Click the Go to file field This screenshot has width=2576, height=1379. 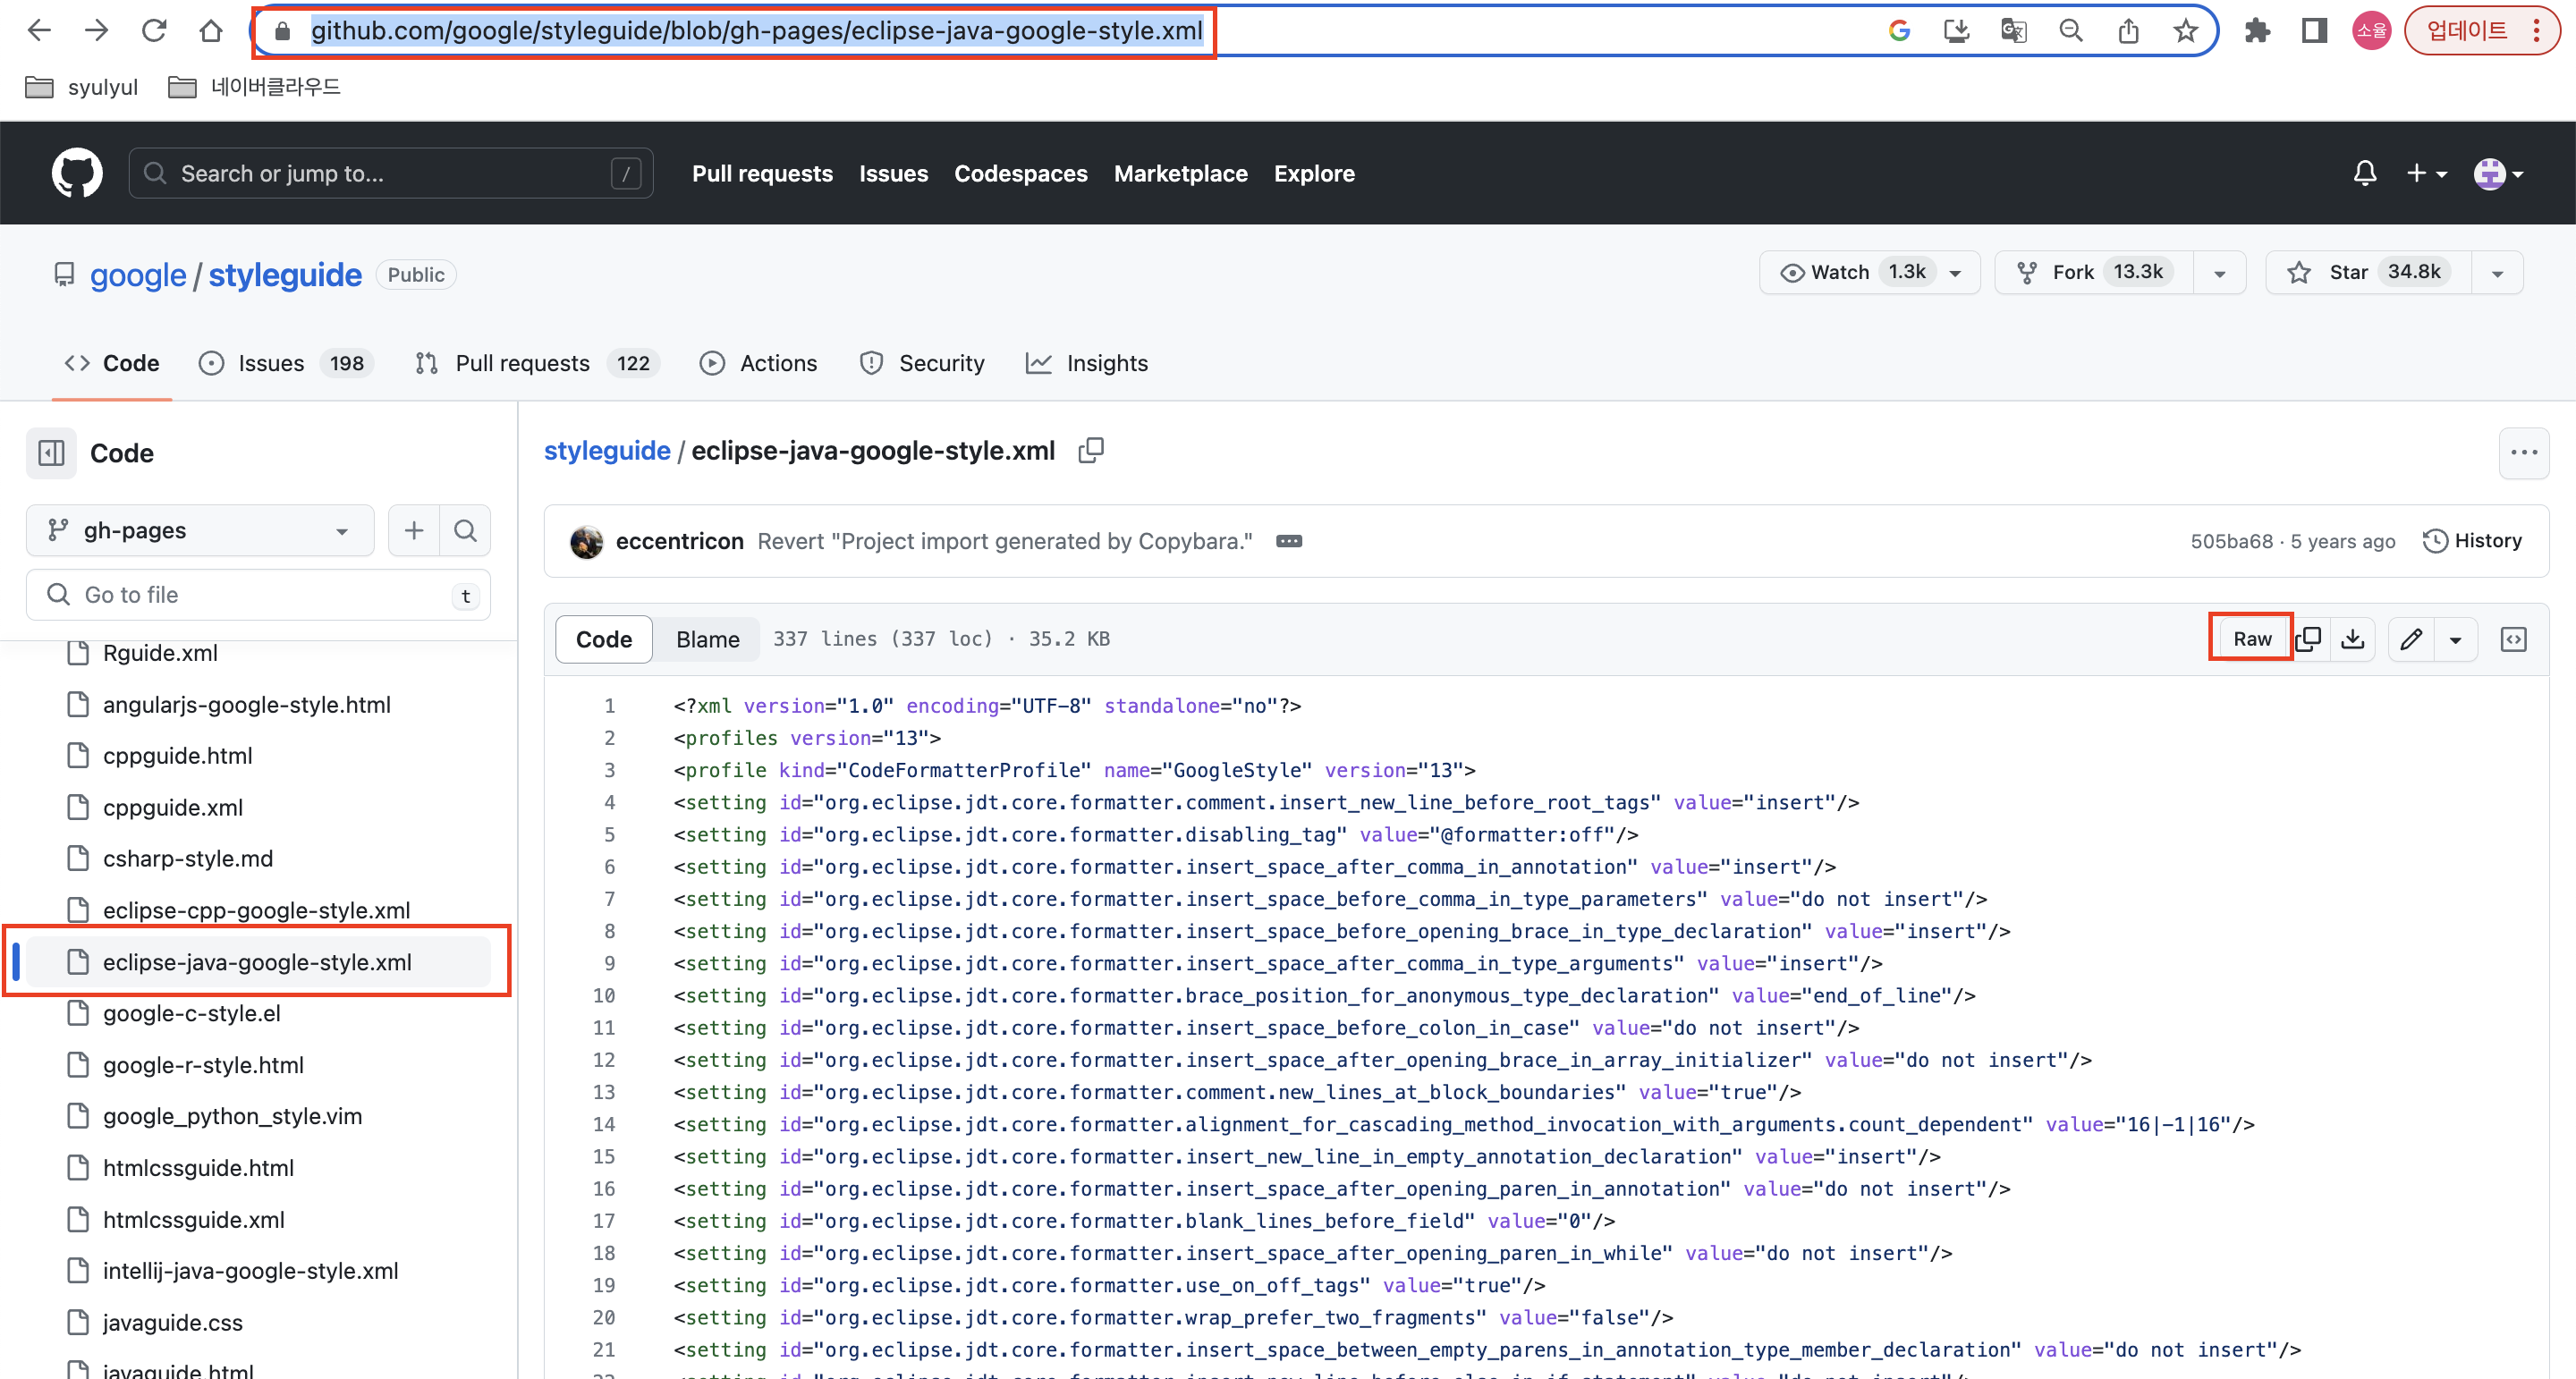[x=258, y=595]
